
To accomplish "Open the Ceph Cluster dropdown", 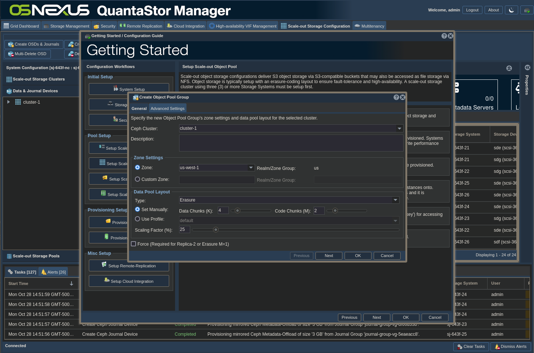I will pos(399,129).
